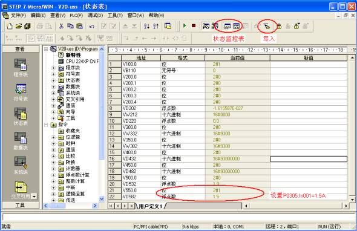Click the New project toolbar icon
This screenshot has width=357, height=231.
click(10, 26)
